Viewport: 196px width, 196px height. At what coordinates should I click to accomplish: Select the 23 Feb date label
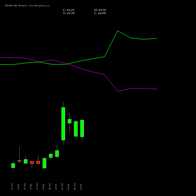(x=56, y=187)
